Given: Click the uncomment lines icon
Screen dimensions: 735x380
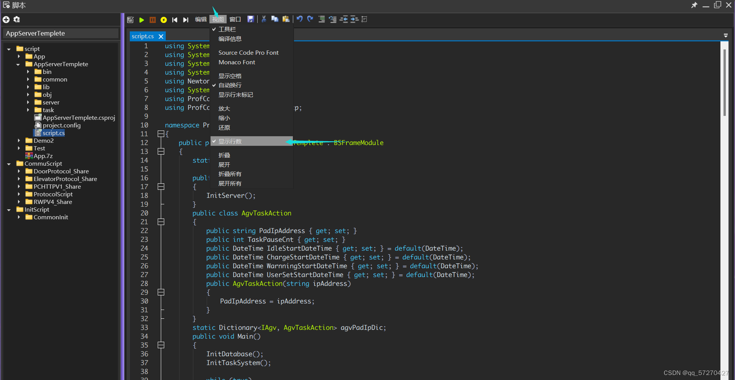Looking at the screenshot, I should [x=333, y=19].
